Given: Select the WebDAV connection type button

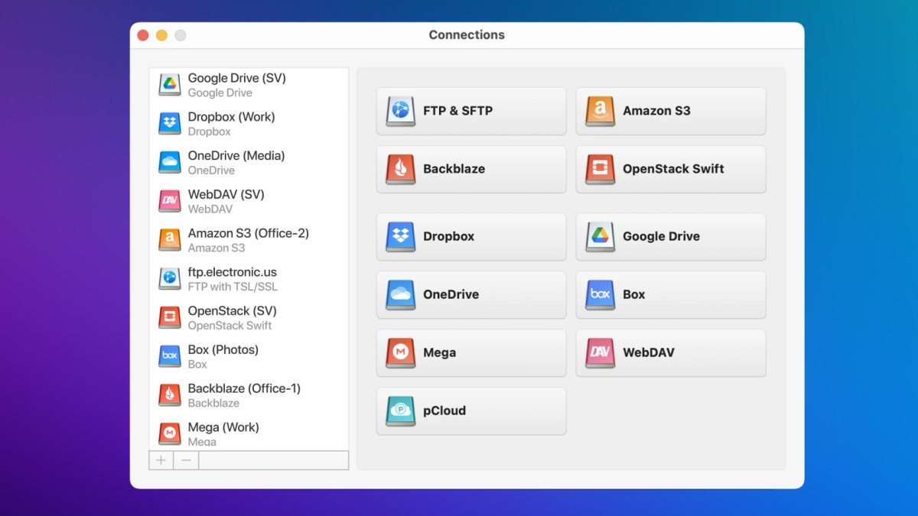Looking at the screenshot, I should point(671,352).
